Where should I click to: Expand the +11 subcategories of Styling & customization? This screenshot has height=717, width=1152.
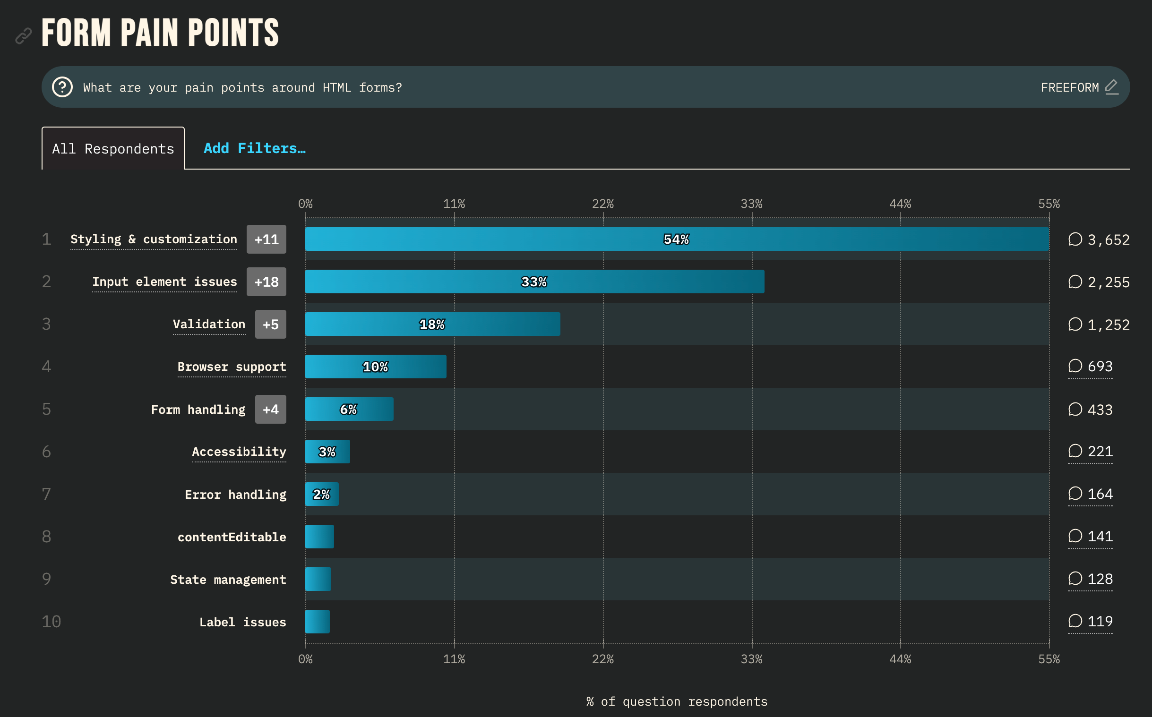(266, 239)
